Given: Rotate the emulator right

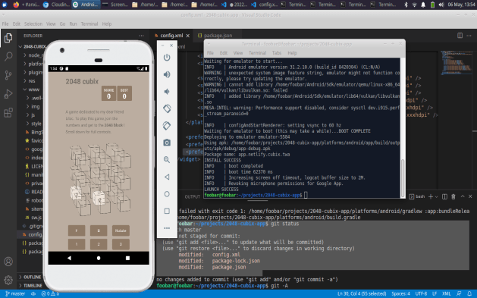Looking at the screenshot, I should pos(167,126).
